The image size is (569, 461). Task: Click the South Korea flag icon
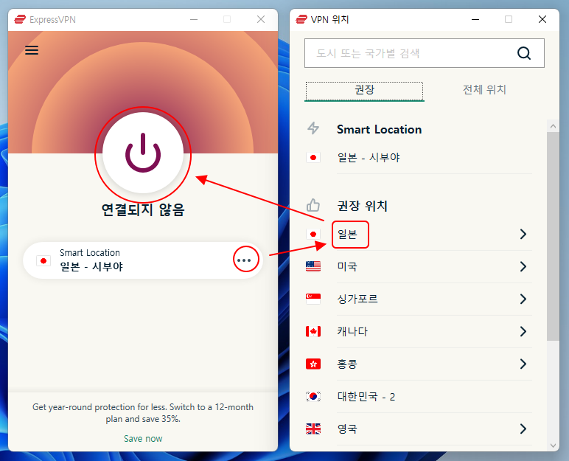pos(313,396)
